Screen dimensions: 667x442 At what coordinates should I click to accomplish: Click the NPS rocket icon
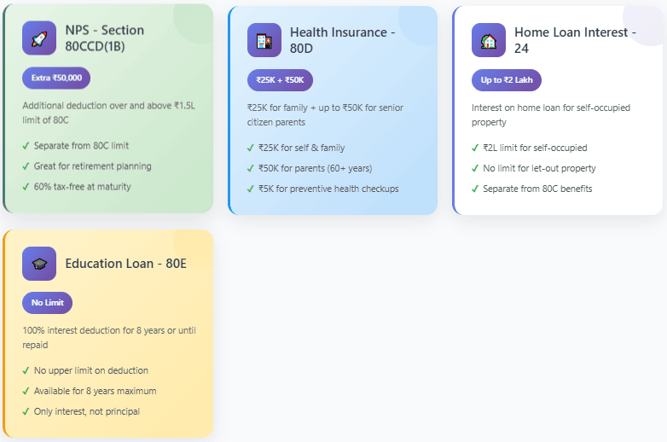pyautogui.click(x=39, y=38)
